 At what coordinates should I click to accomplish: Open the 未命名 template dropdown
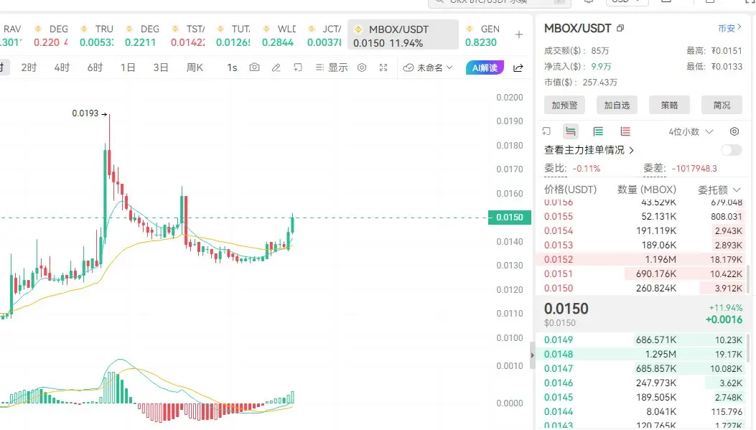[x=428, y=67]
